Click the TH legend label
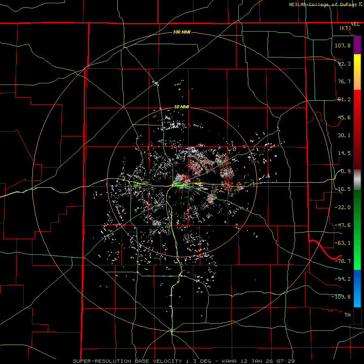The image size is (364, 364). point(347,315)
